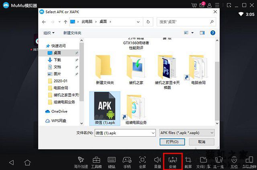
Task: Open the 键鼠 keyboard mapping tool
Action: [x=112, y=162]
